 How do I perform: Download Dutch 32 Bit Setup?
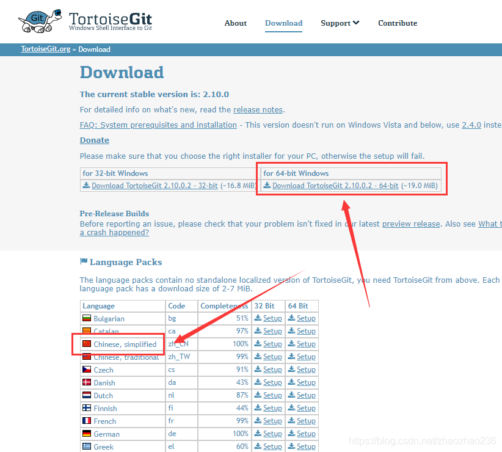coord(272,395)
